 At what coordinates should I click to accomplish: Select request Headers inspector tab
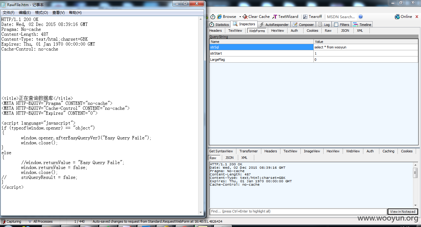pos(215,31)
